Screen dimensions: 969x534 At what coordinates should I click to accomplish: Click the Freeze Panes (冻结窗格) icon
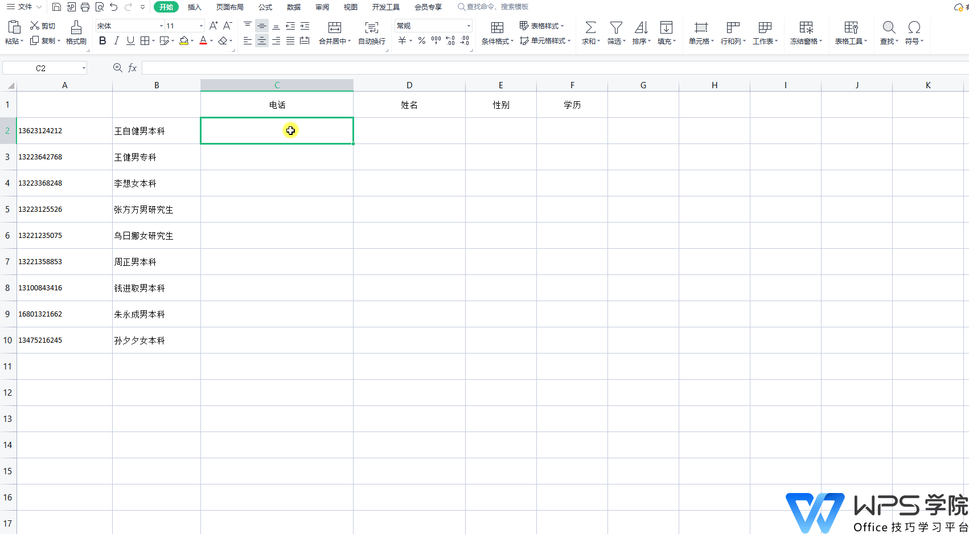pyautogui.click(x=806, y=27)
